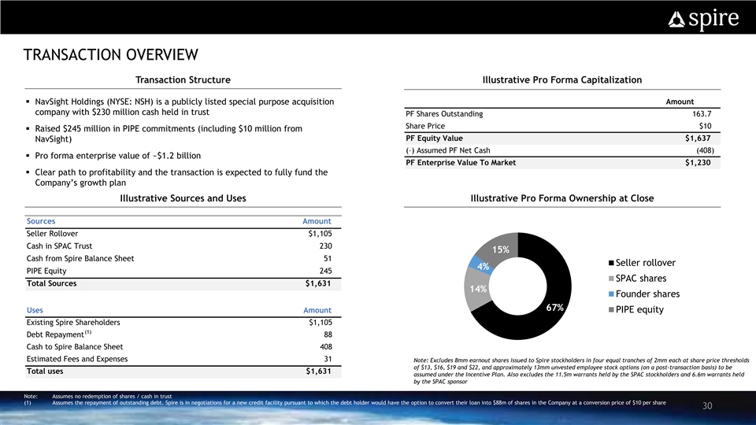Select the 14% segment of the donut chart
The image size is (756, 425).
pos(476,289)
